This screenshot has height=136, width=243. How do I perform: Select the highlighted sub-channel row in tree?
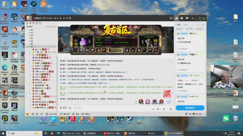tap(42, 47)
